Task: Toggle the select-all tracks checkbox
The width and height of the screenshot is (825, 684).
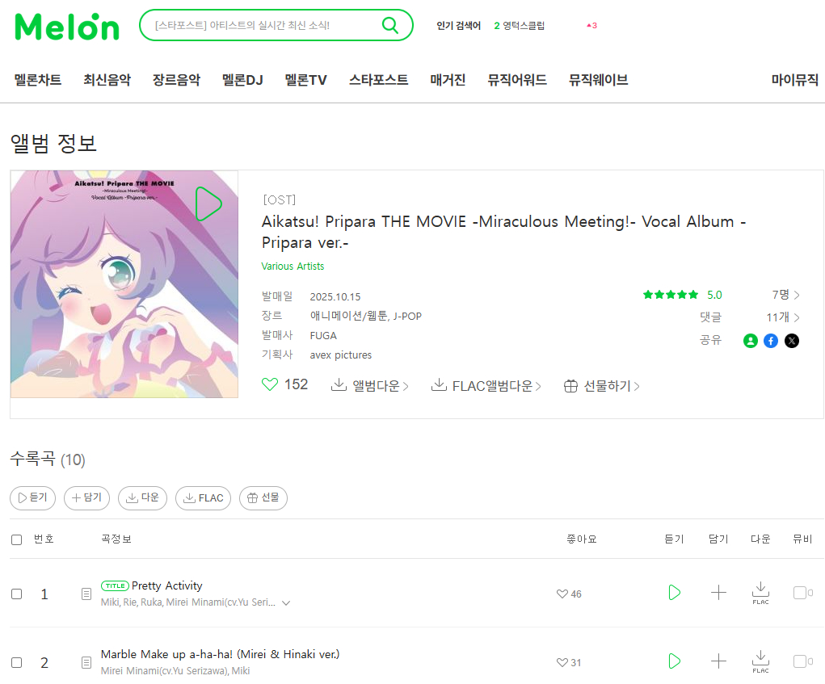Action: [17, 540]
